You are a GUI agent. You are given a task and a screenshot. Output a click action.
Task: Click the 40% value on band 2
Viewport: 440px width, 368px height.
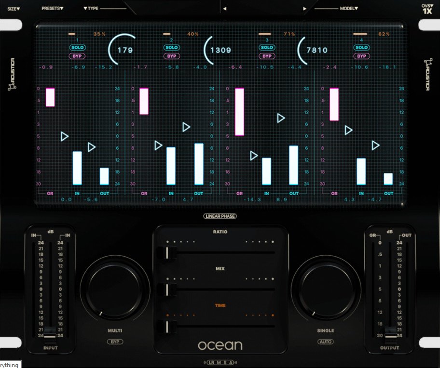(193, 34)
